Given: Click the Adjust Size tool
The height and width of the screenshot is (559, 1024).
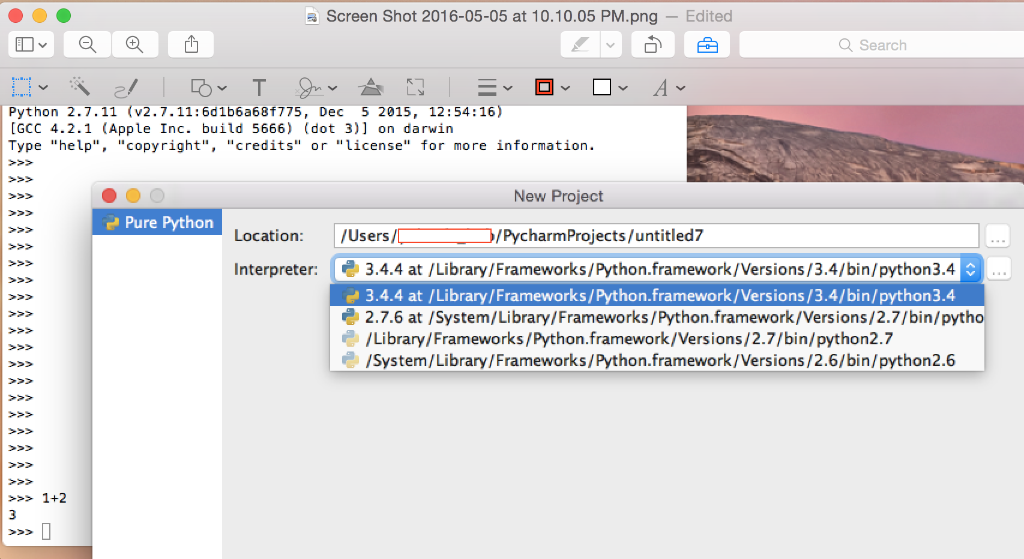Looking at the screenshot, I should click(x=415, y=88).
